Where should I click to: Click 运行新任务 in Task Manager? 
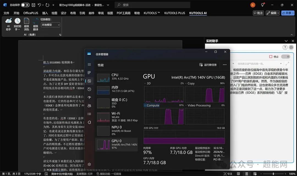(208, 65)
